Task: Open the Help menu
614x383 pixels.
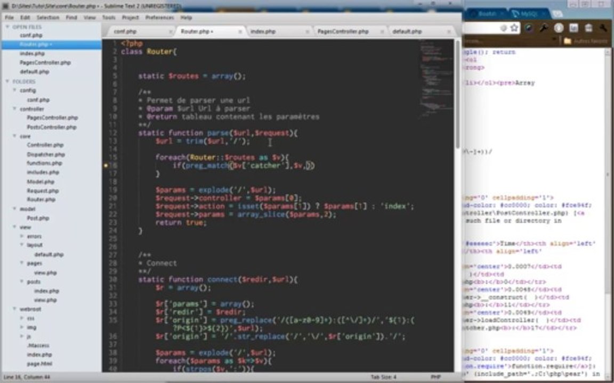Action: (186, 18)
